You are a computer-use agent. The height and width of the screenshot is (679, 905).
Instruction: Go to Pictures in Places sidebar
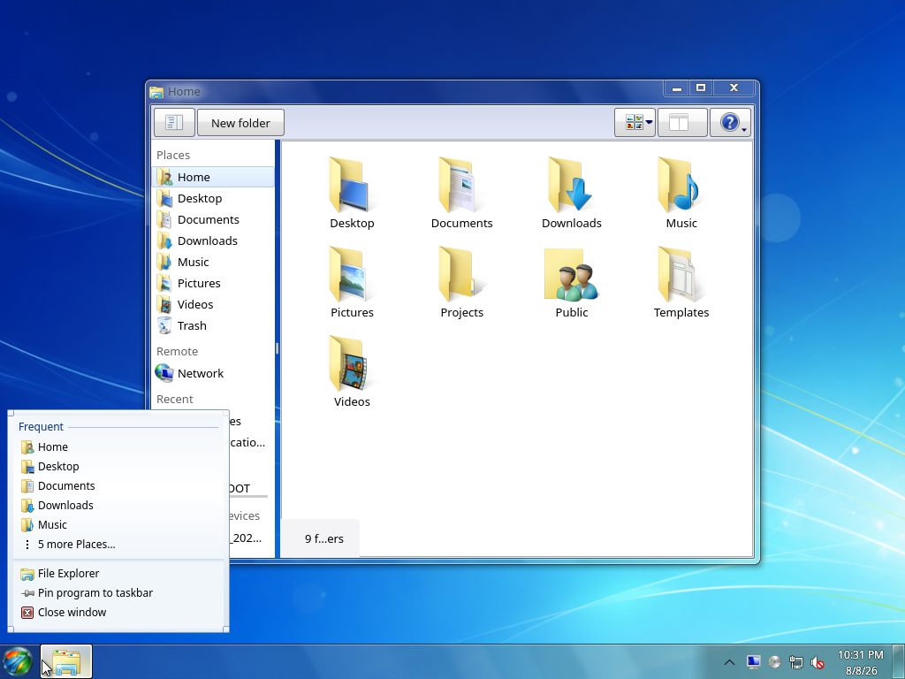(x=213, y=284)
